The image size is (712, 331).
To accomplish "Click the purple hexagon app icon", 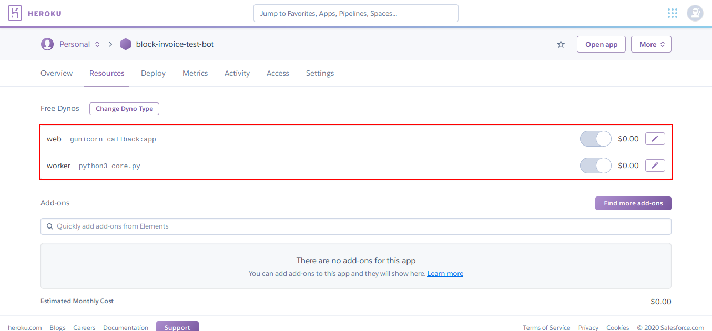I will pos(126,44).
